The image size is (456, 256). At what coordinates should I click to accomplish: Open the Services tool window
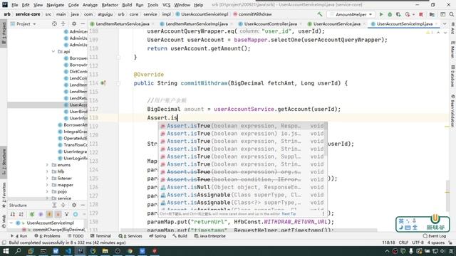point(130,236)
